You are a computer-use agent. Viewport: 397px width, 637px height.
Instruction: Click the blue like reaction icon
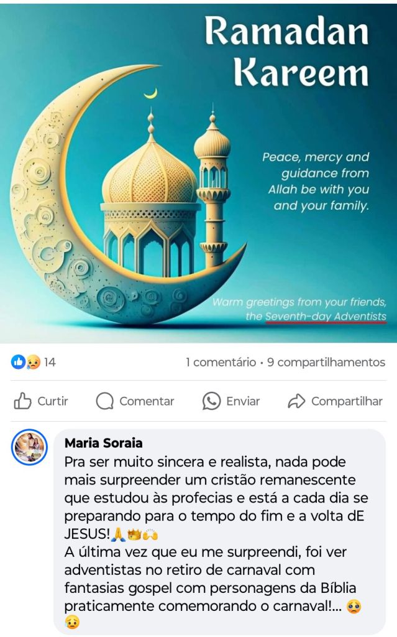(x=18, y=361)
